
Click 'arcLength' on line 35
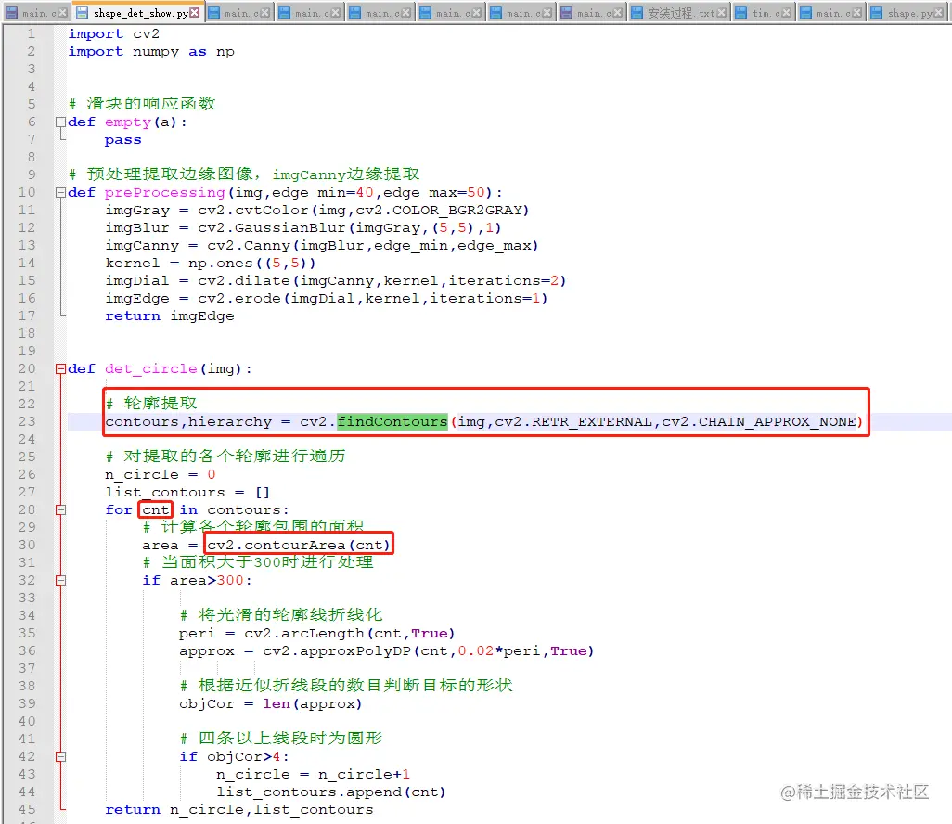point(322,634)
